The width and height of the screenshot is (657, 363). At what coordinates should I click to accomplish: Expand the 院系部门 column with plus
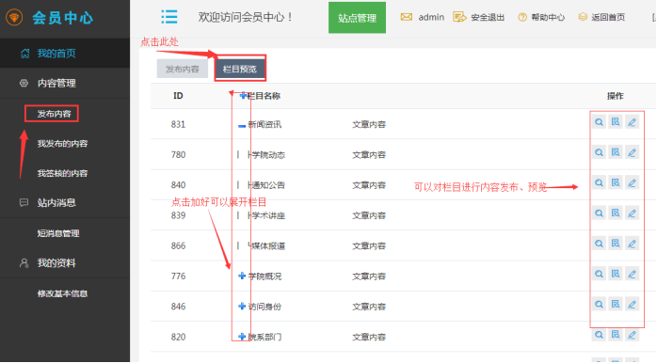[x=242, y=337]
